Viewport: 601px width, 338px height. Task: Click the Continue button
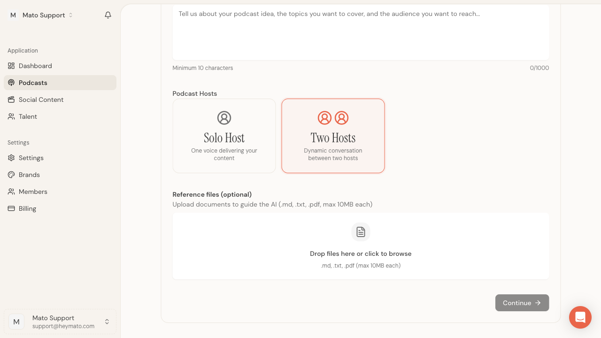522,303
